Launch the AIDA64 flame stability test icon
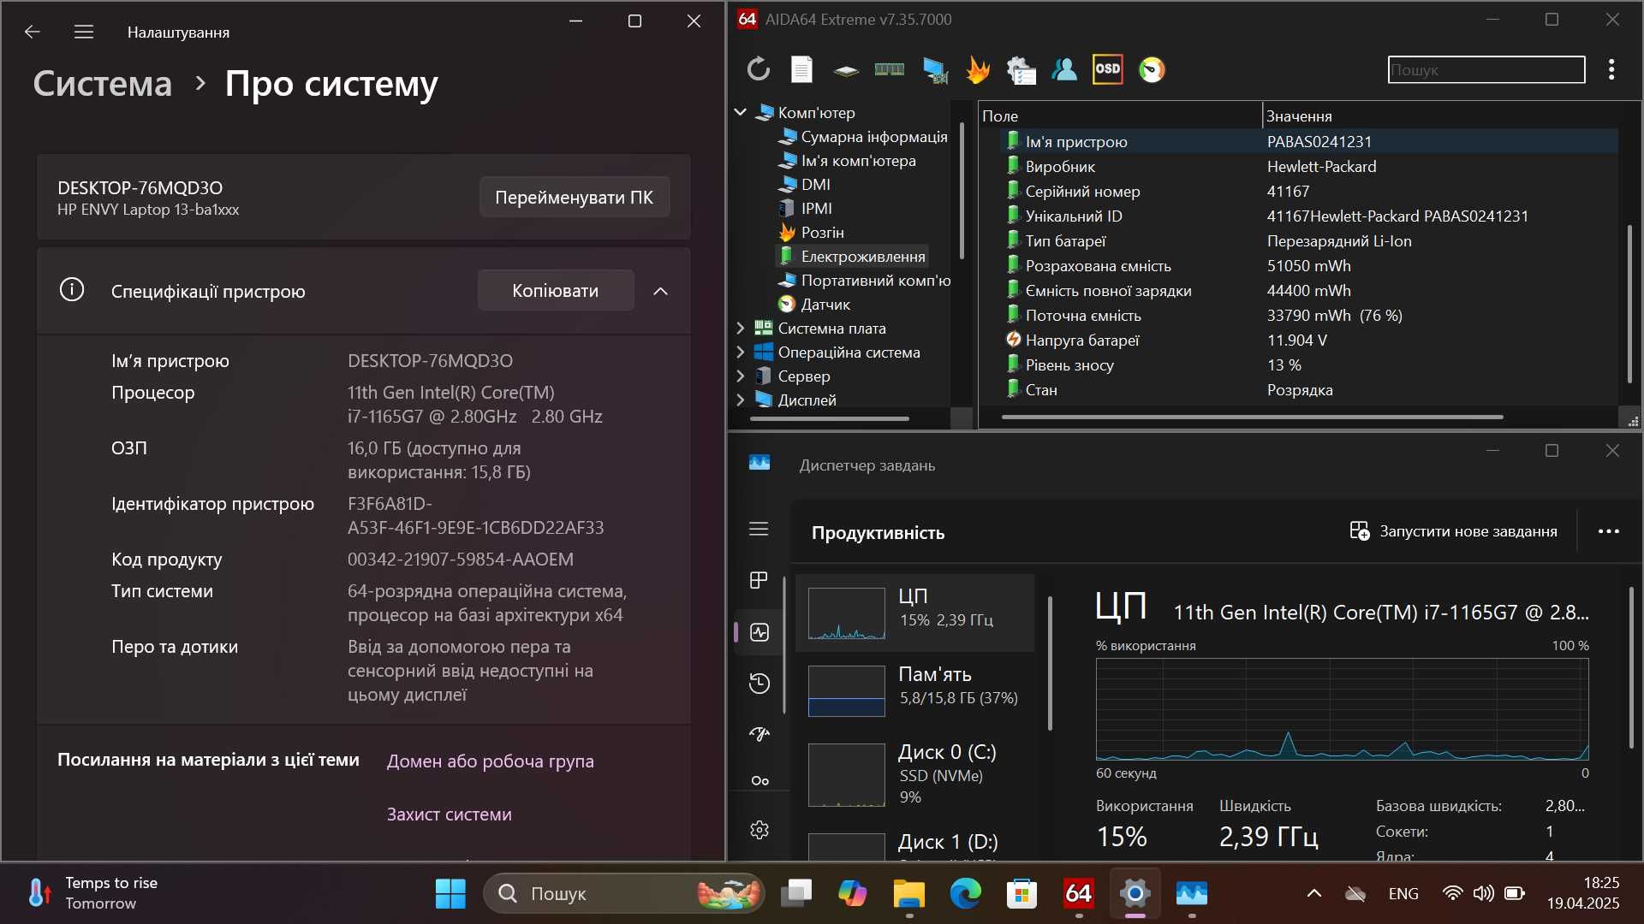 click(978, 69)
